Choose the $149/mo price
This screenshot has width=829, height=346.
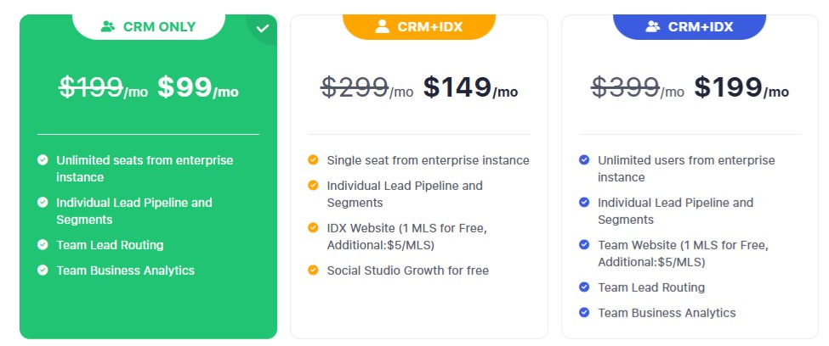click(470, 87)
